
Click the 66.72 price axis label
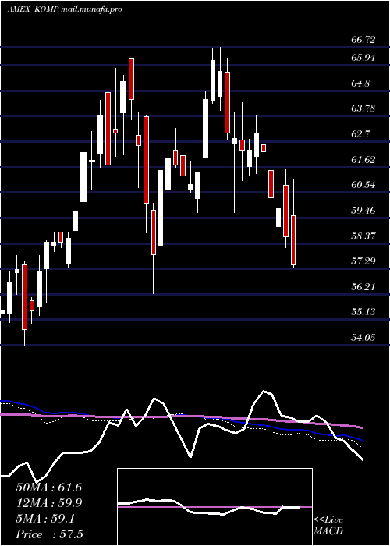click(x=363, y=40)
